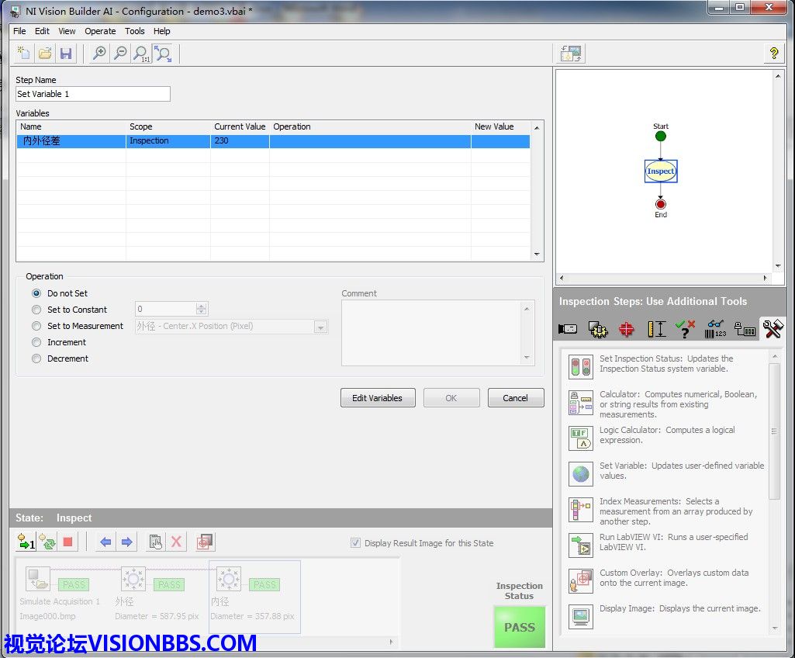The width and height of the screenshot is (795, 658).
Task: Open the Operate menu
Action: (x=100, y=31)
